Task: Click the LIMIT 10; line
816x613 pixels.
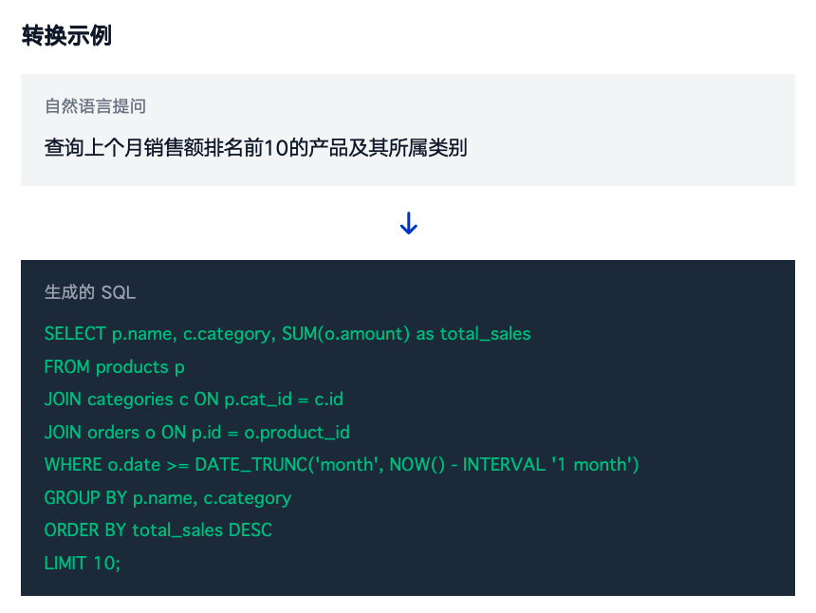Action: click(x=83, y=563)
